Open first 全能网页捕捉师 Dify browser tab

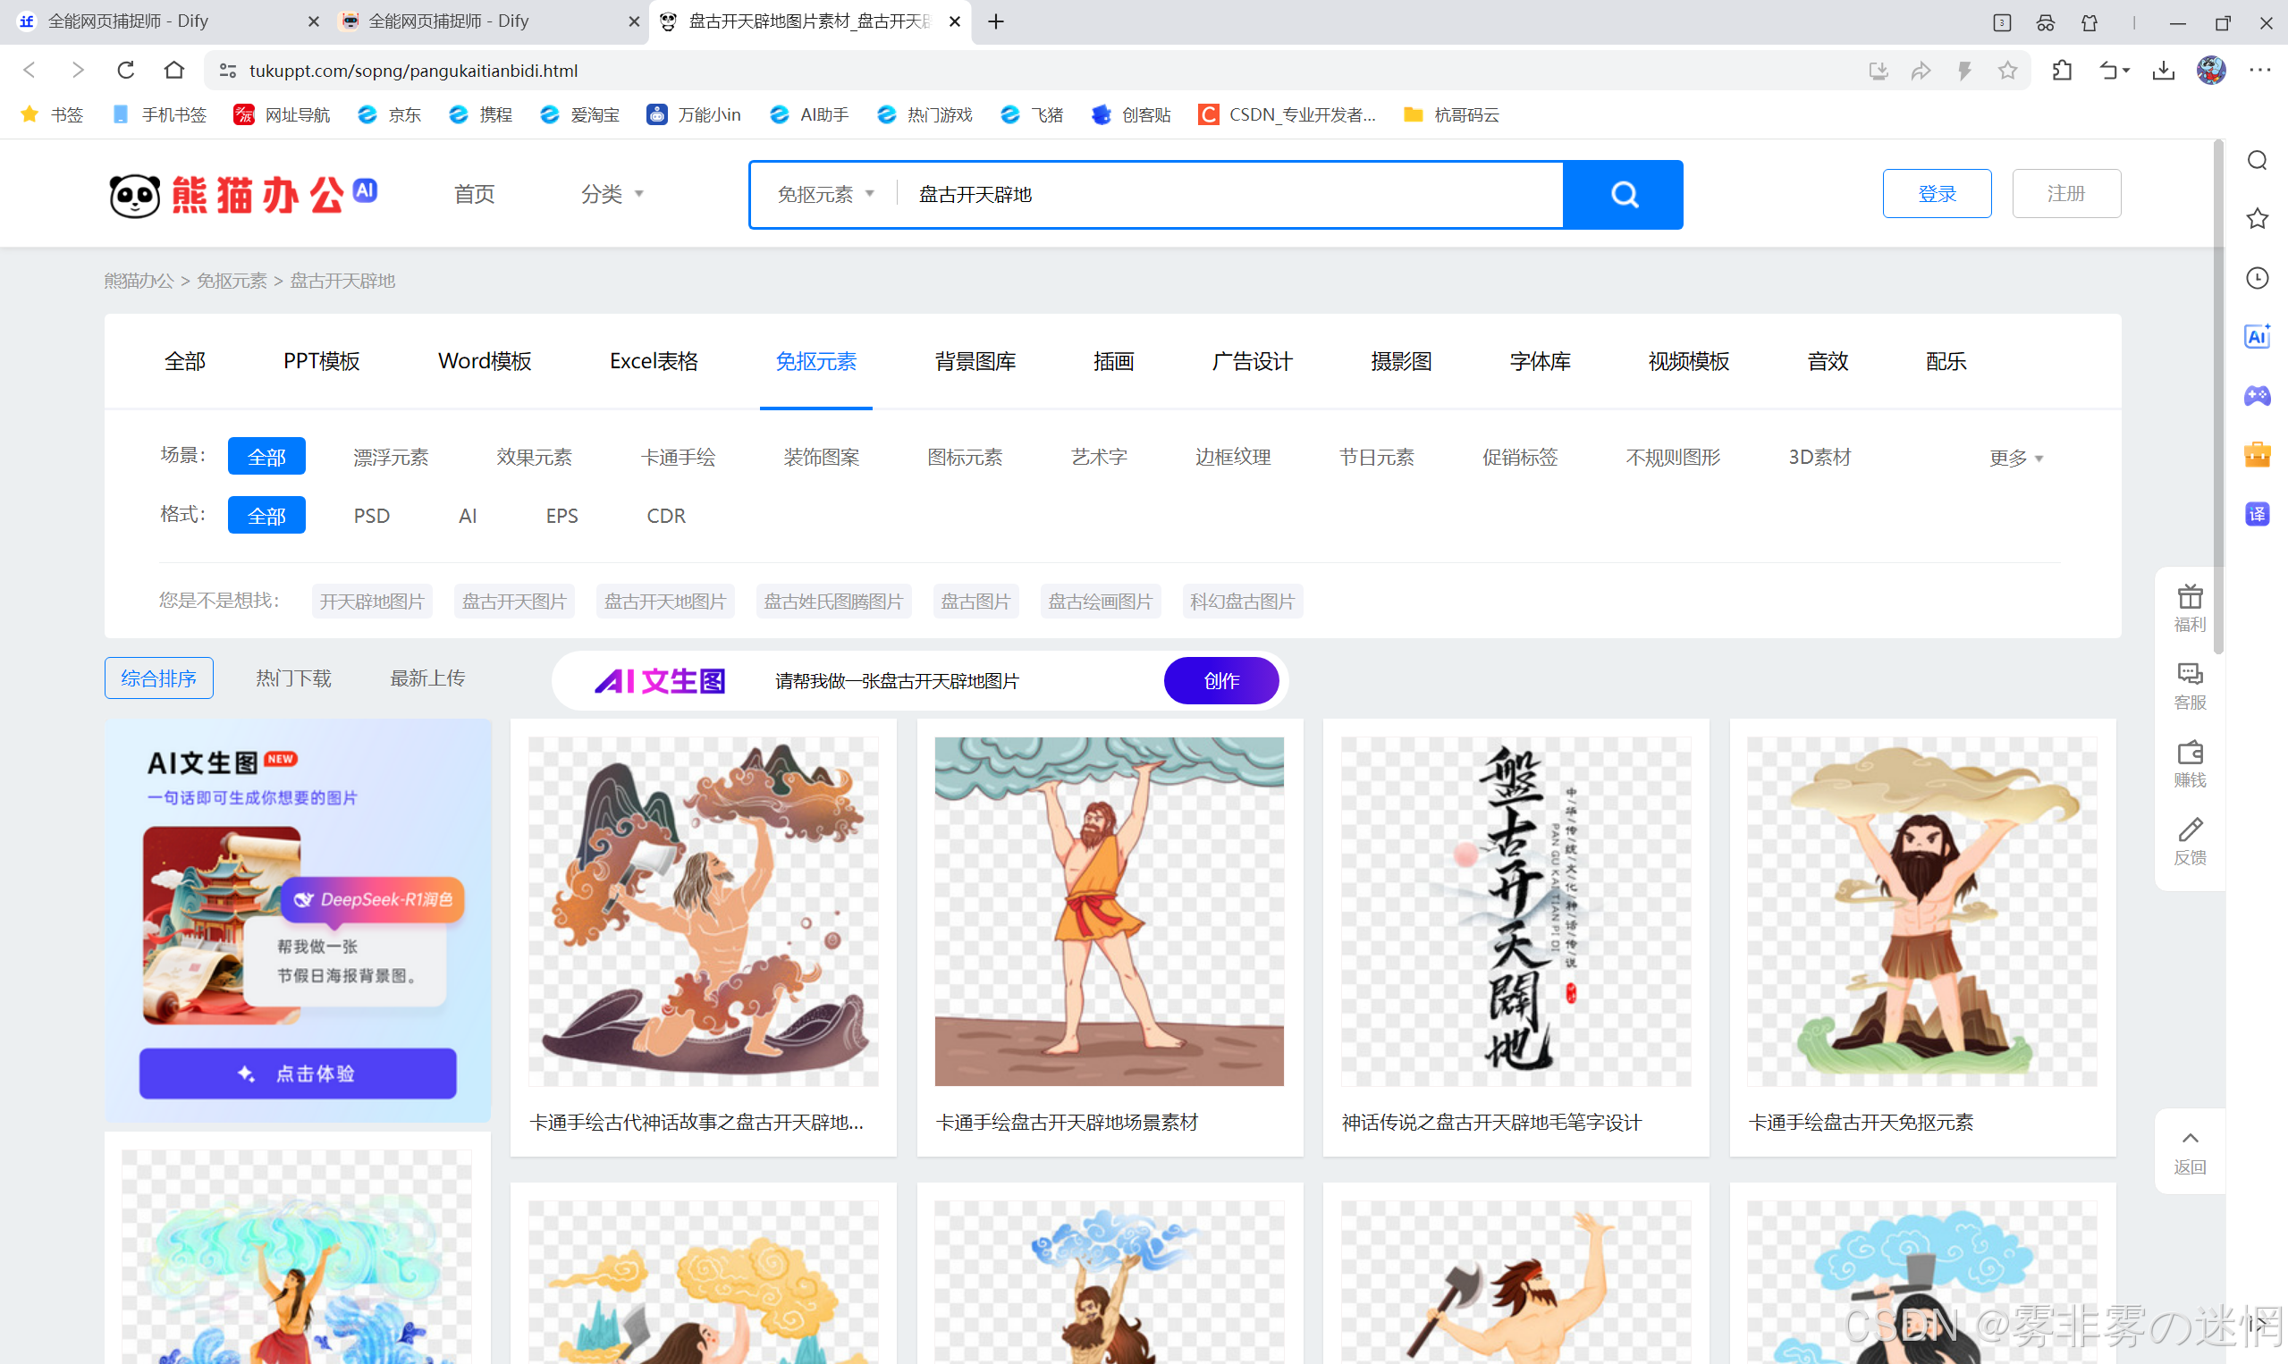point(165,21)
